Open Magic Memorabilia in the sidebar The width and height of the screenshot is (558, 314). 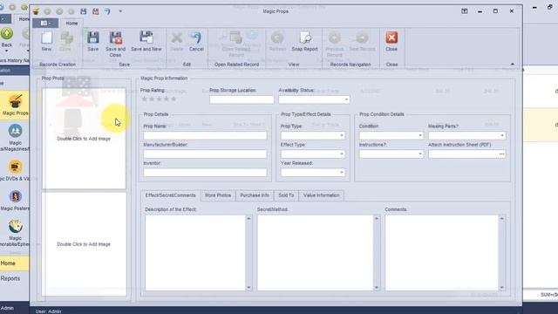15,233
